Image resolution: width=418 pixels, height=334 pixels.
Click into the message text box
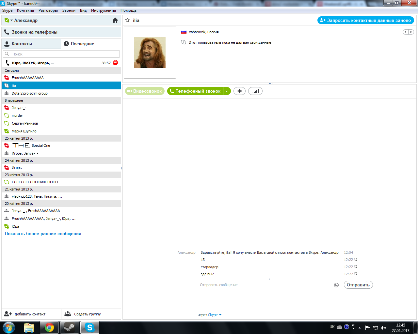coord(269,296)
